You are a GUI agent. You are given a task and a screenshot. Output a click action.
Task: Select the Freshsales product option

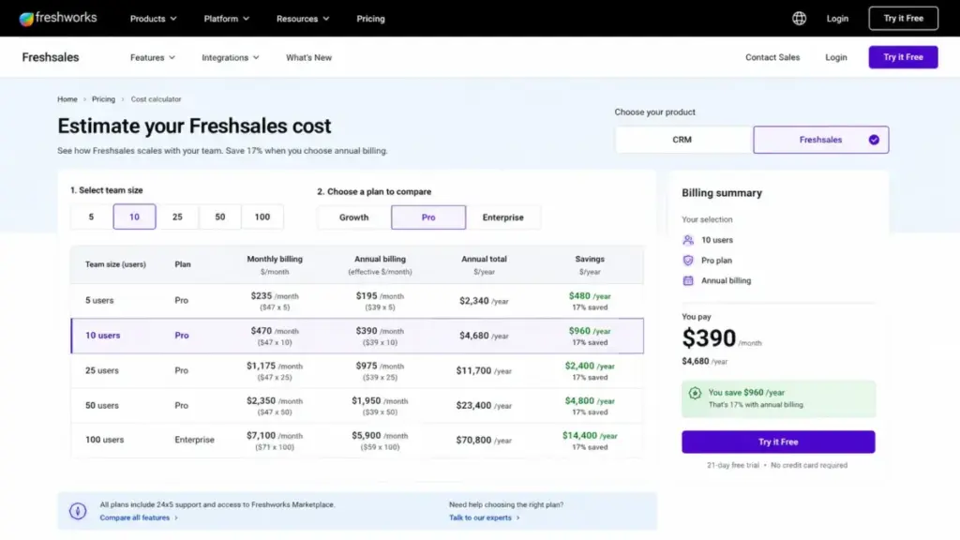point(821,140)
